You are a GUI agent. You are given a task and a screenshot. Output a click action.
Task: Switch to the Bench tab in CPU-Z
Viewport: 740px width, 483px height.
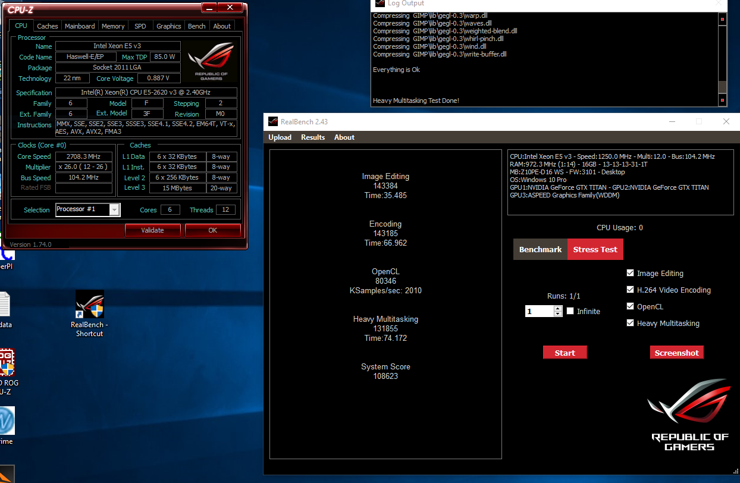[196, 26]
